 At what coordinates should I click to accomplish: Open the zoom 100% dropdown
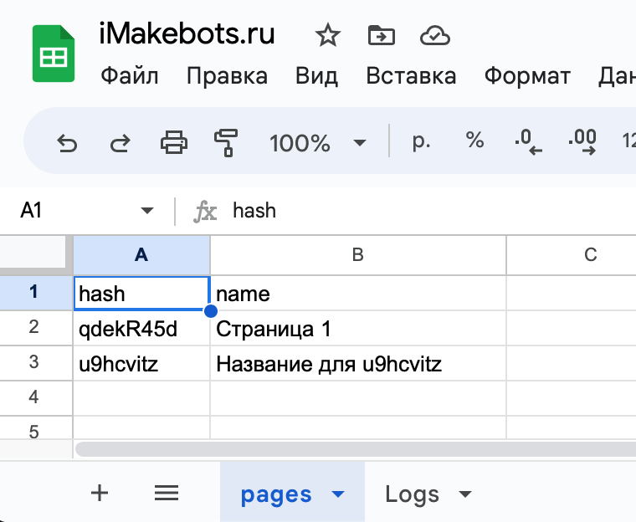(x=318, y=143)
